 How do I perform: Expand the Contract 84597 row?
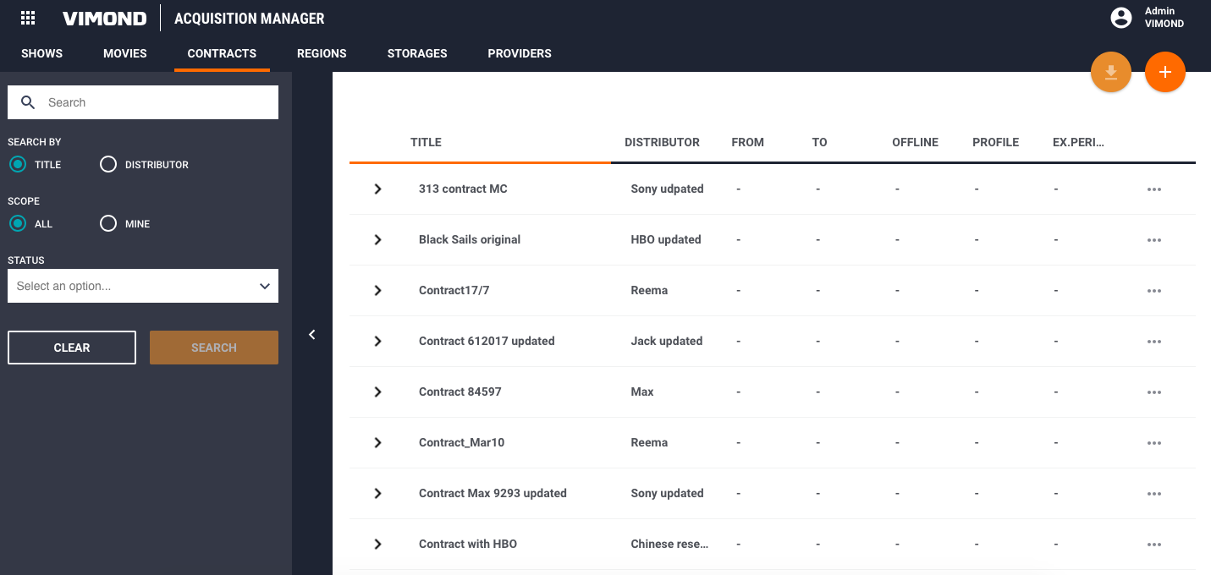point(378,392)
